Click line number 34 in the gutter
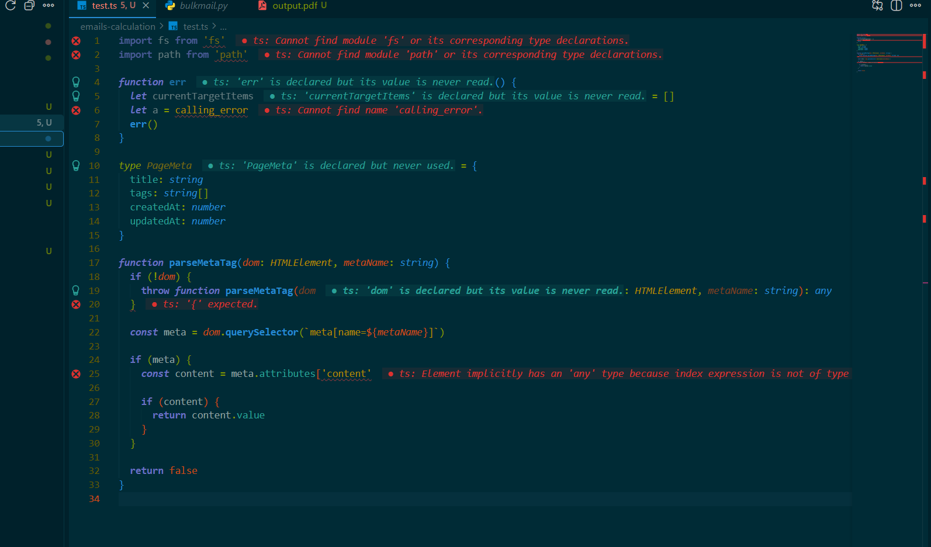This screenshot has height=547, width=931. 94,498
